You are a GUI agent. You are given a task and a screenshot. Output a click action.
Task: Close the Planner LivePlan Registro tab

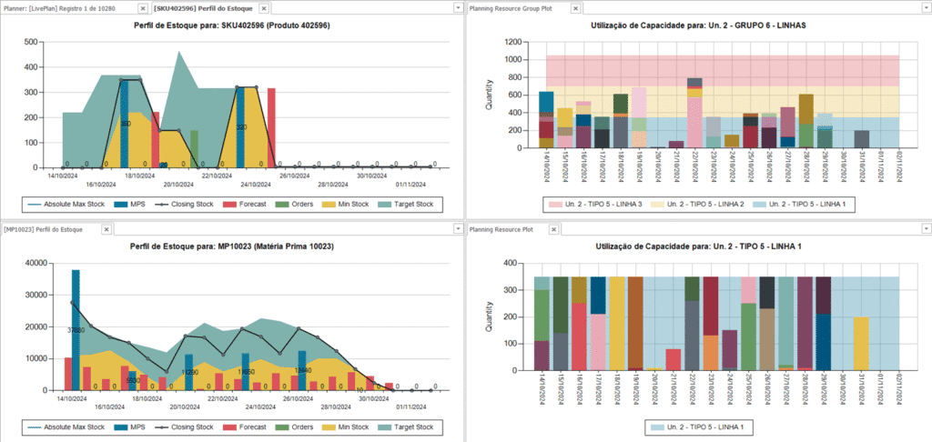(x=144, y=8)
